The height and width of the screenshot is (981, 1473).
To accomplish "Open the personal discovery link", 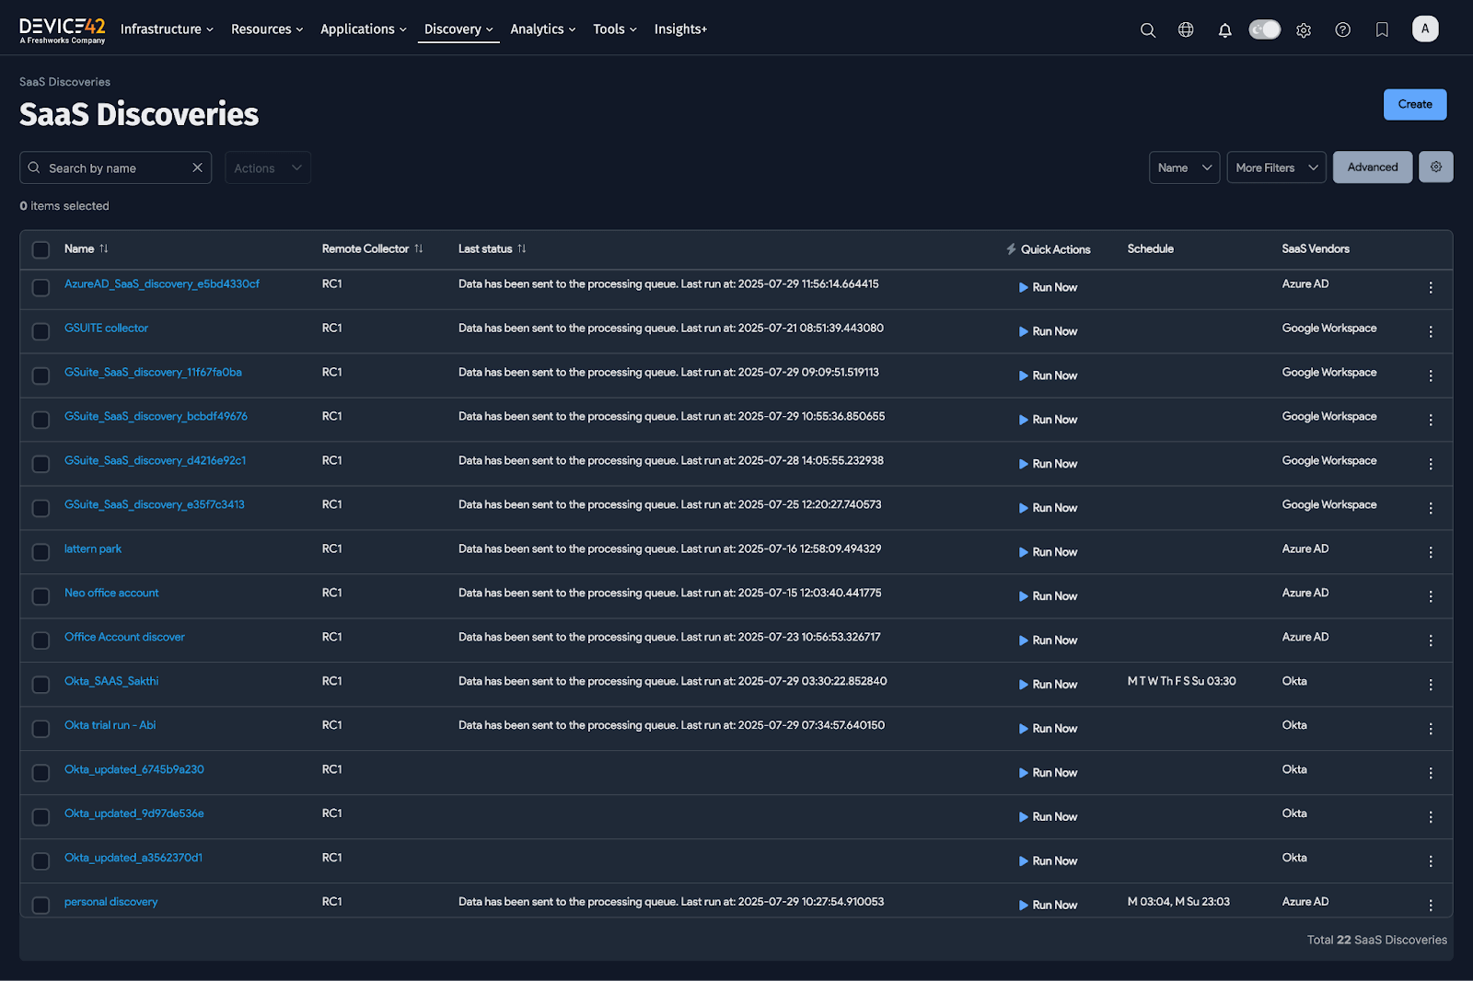I will tap(110, 901).
